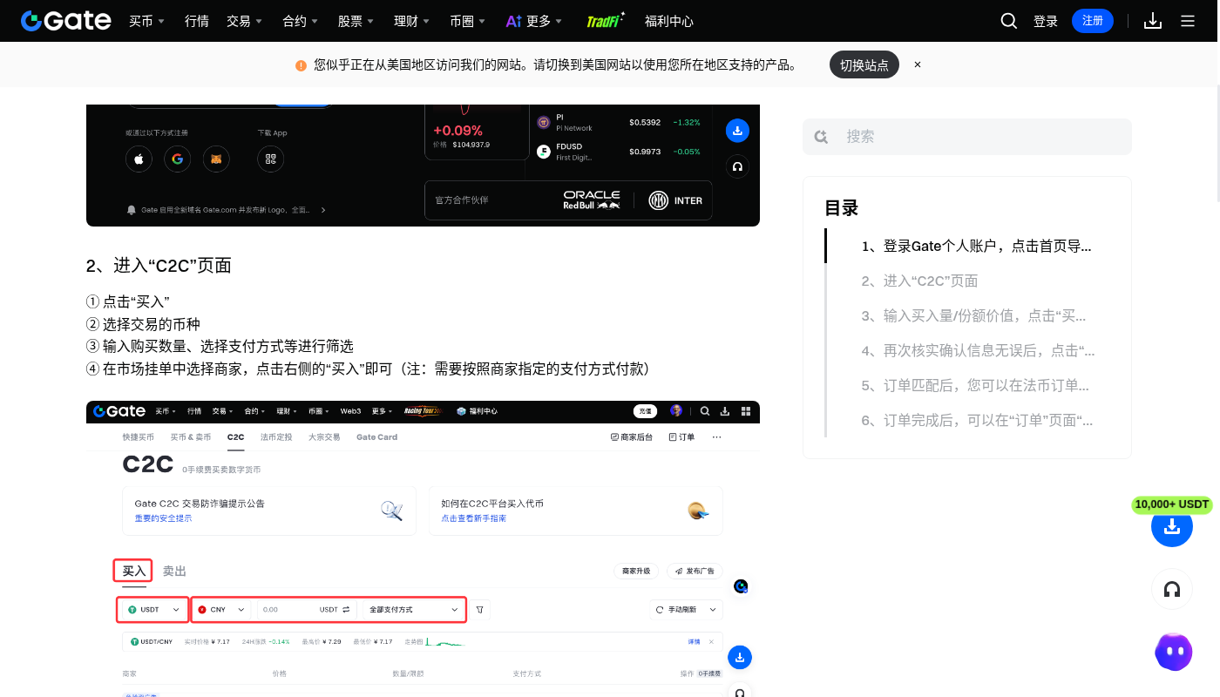Click the Gate logo in header

click(x=66, y=21)
